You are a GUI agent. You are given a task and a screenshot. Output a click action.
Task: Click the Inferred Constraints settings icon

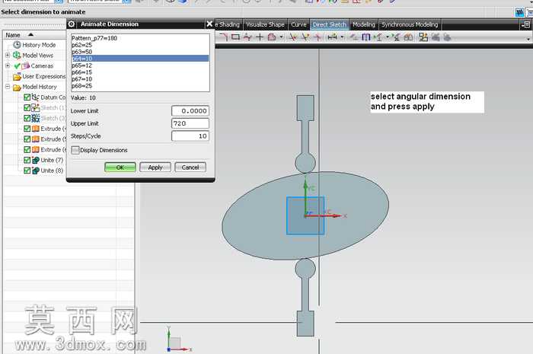click(423, 37)
